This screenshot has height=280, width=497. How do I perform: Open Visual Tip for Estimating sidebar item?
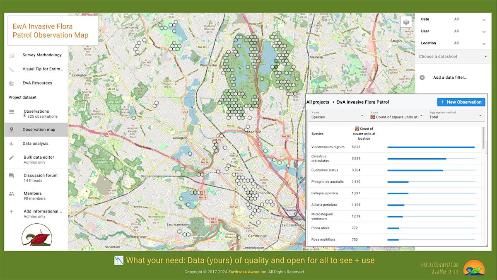click(x=42, y=69)
